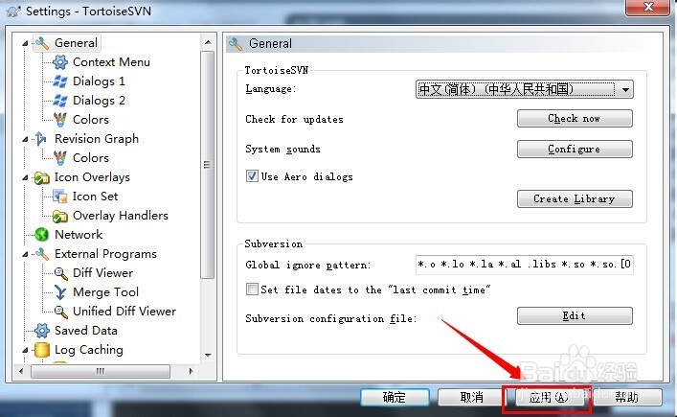The height and width of the screenshot is (417, 677).
Task: Click the 帮助 (Help) button
Action: click(x=627, y=397)
